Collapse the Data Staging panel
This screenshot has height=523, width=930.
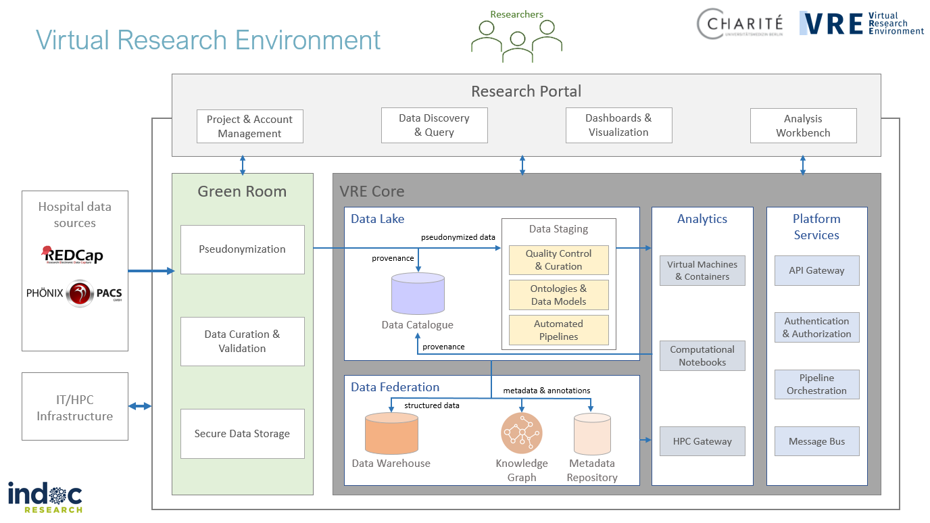(x=558, y=228)
